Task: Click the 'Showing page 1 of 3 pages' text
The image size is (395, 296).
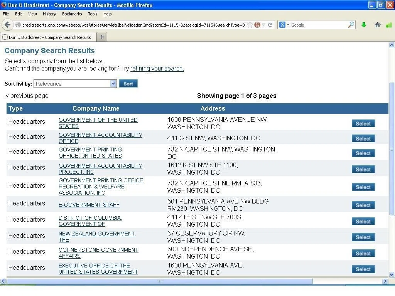Action: coord(237,96)
